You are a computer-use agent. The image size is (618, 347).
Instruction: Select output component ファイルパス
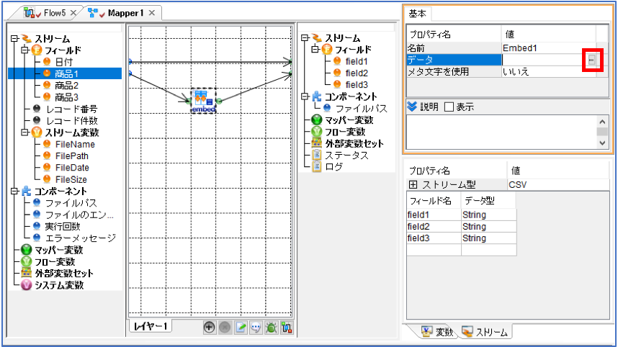tap(362, 108)
